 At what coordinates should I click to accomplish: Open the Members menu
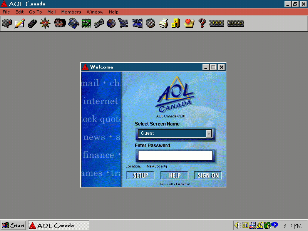coord(71,12)
